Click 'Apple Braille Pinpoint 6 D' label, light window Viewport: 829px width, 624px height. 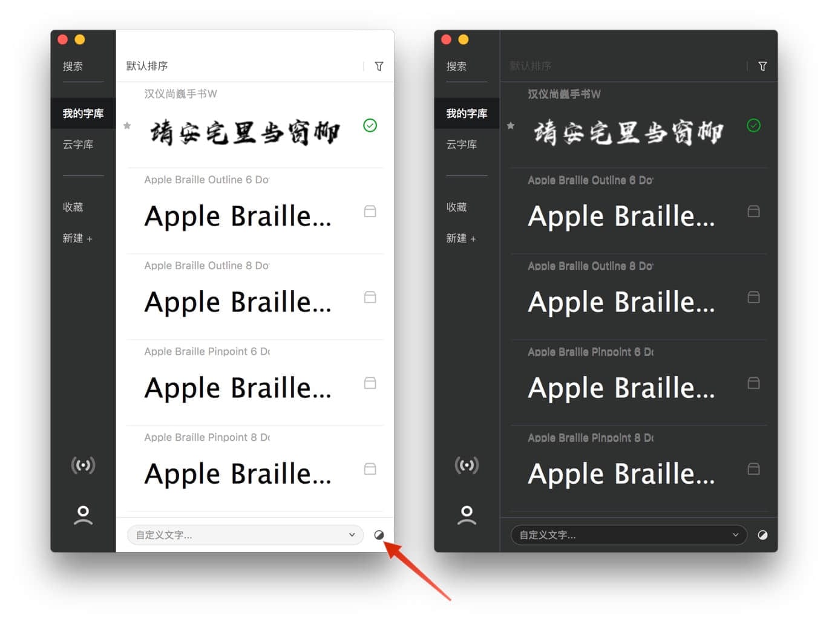(x=207, y=351)
